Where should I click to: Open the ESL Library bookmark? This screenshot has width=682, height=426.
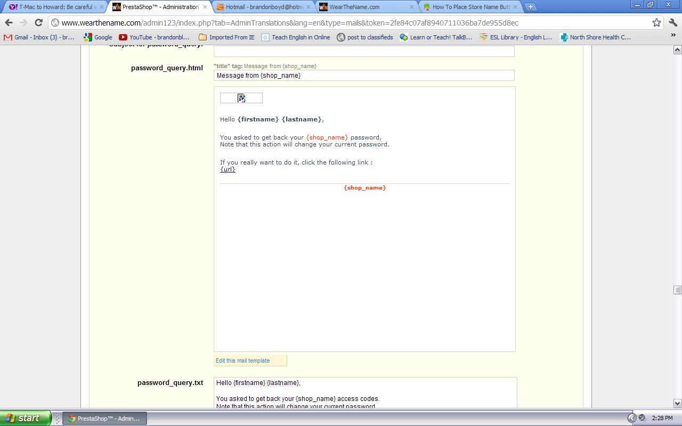tap(516, 37)
